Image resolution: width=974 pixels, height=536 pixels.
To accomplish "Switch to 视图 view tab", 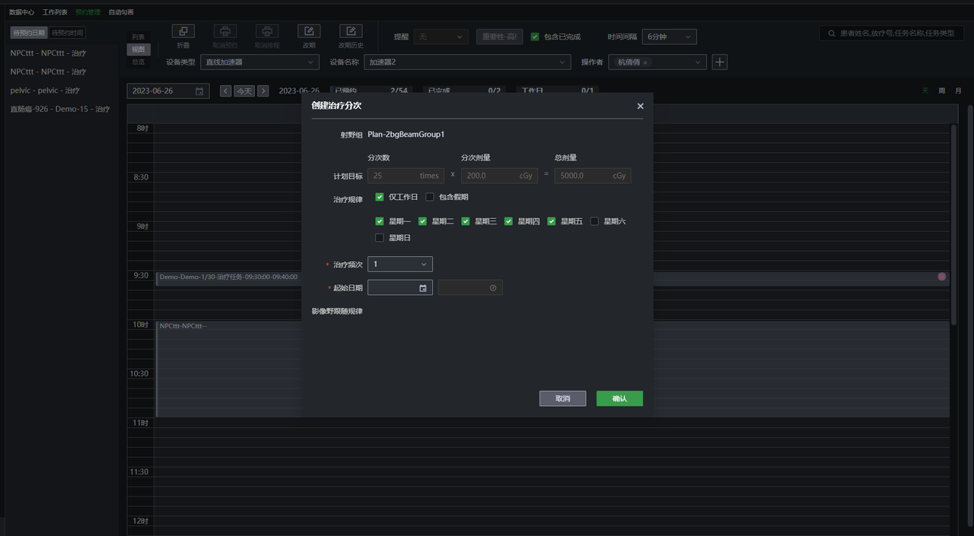I will click(138, 49).
